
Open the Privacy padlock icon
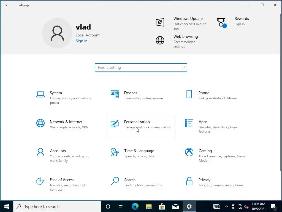click(189, 181)
